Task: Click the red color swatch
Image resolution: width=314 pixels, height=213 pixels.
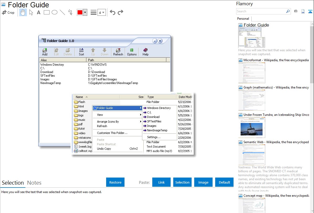Action: 80,13
